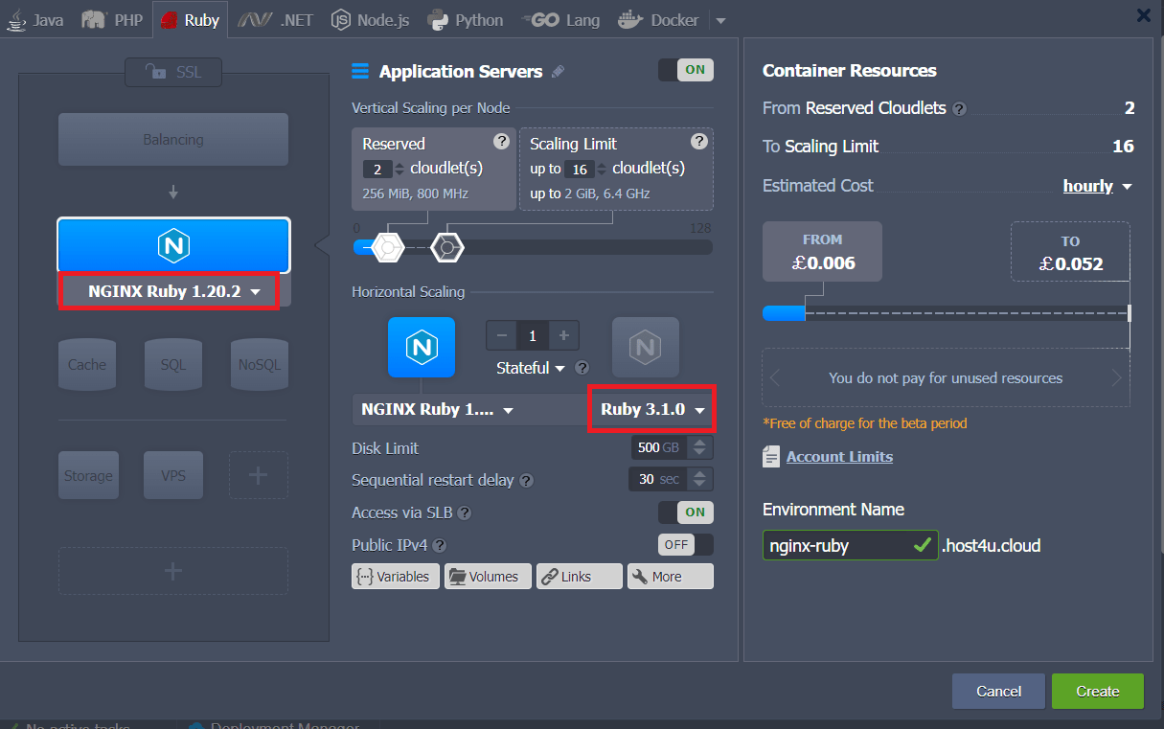Toggle the Application Servers switch off
The height and width of the screenshot is (729, 1164).
tap(685, 69)
